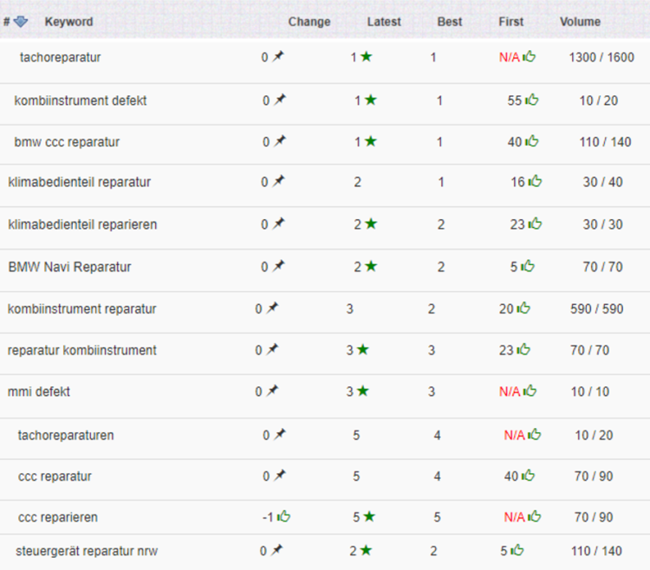The image size is (650, 570).
Task: Sort table by Best column header
Action: pyautogui.click(x=450, y=22)
